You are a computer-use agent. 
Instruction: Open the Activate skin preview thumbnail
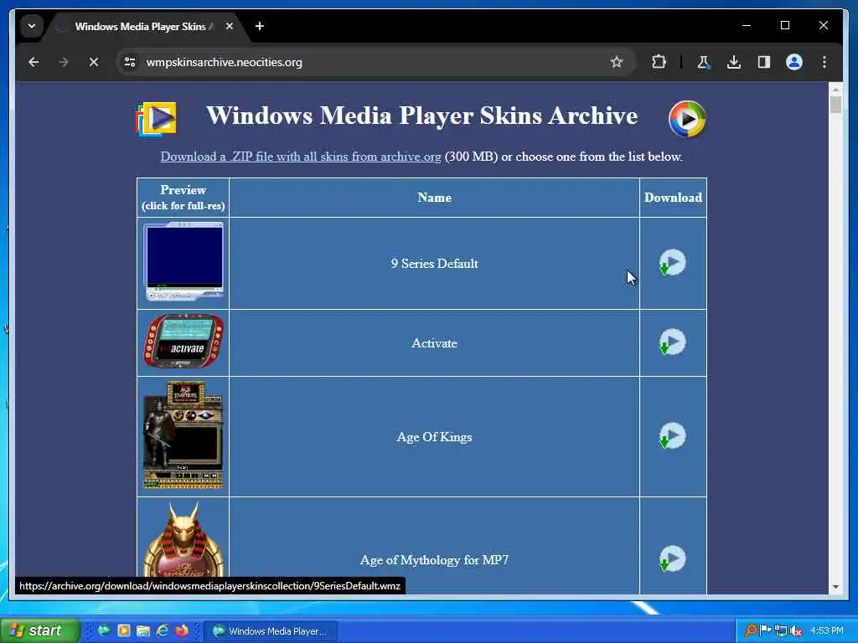click(x=183, y=342)
